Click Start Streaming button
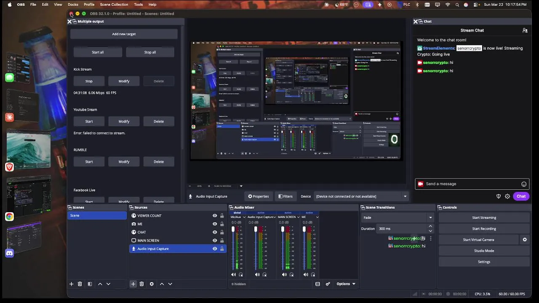Viewport: 539px width, 303px height. (x=484, y=218)
